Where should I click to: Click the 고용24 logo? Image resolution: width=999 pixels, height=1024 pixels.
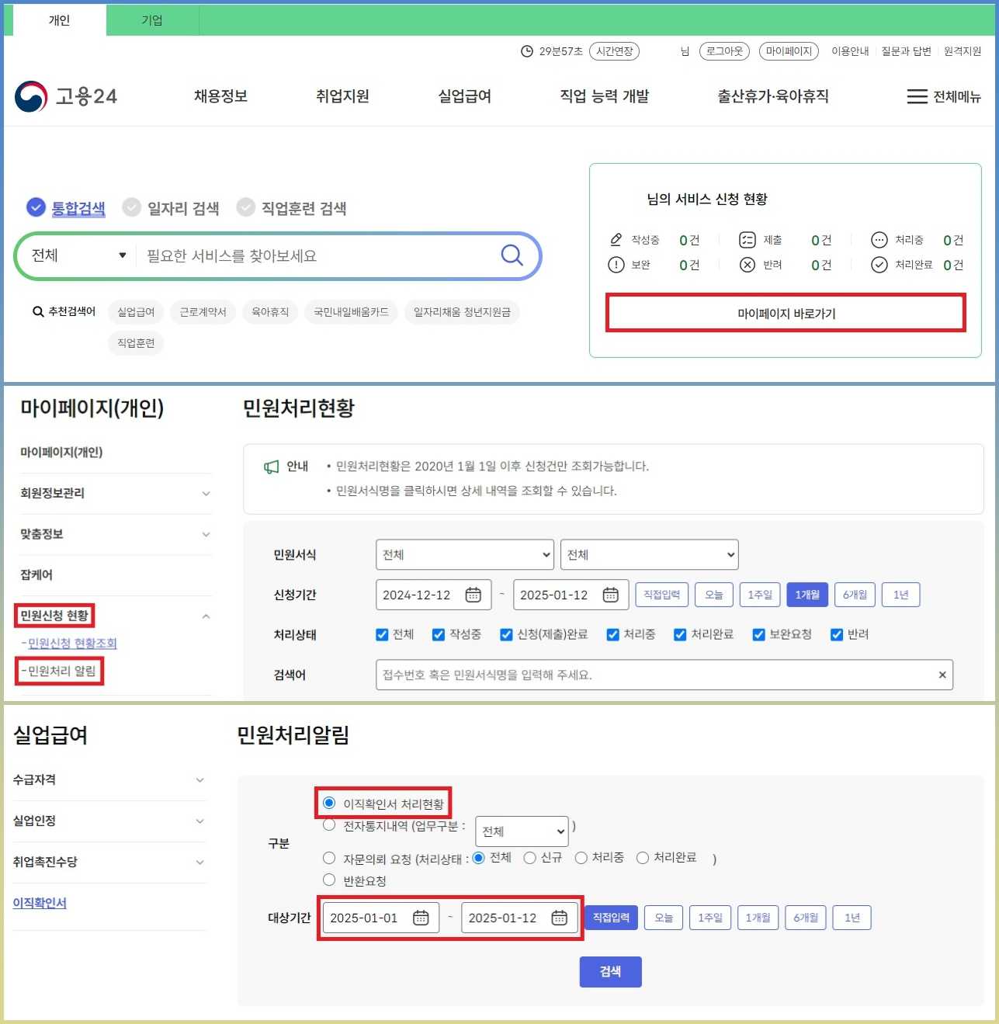(x=65, y=96)
